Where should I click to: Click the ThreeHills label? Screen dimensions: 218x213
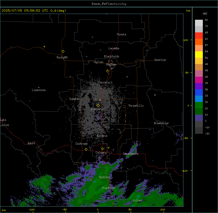click(x=136, y=106)
